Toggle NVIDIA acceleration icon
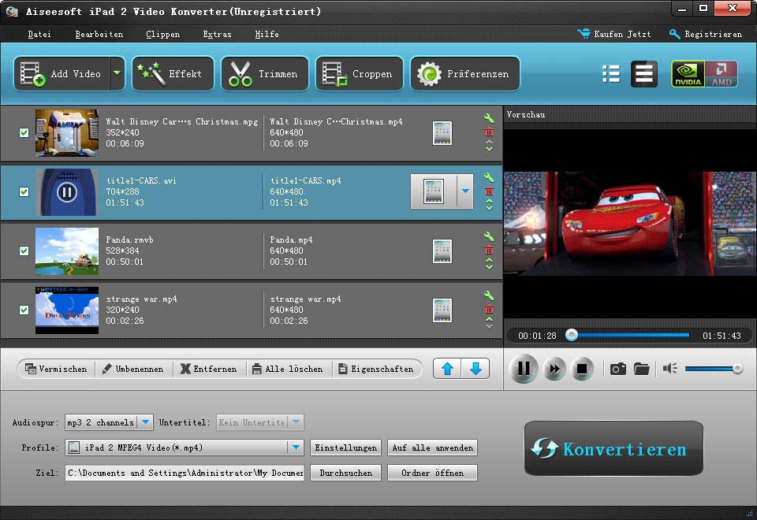This screenshot has height=520, width=757. pos(688,74)
